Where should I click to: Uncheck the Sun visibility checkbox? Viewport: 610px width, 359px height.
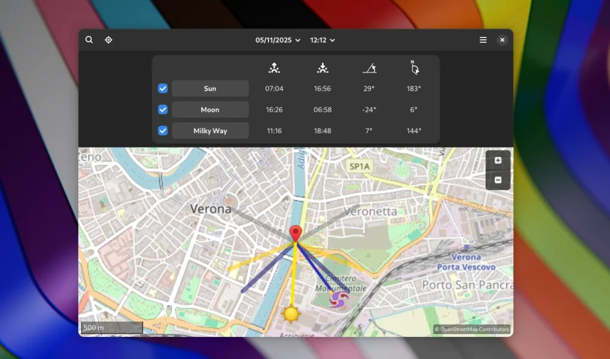pos(163,88)
